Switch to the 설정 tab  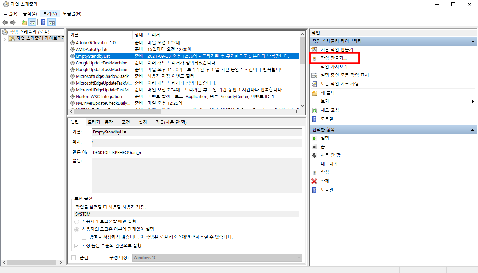pos(144,122)
